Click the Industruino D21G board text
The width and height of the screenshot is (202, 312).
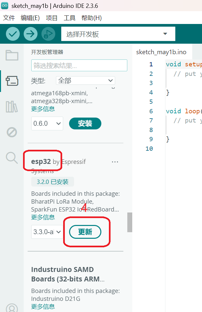tap(56, 299)
